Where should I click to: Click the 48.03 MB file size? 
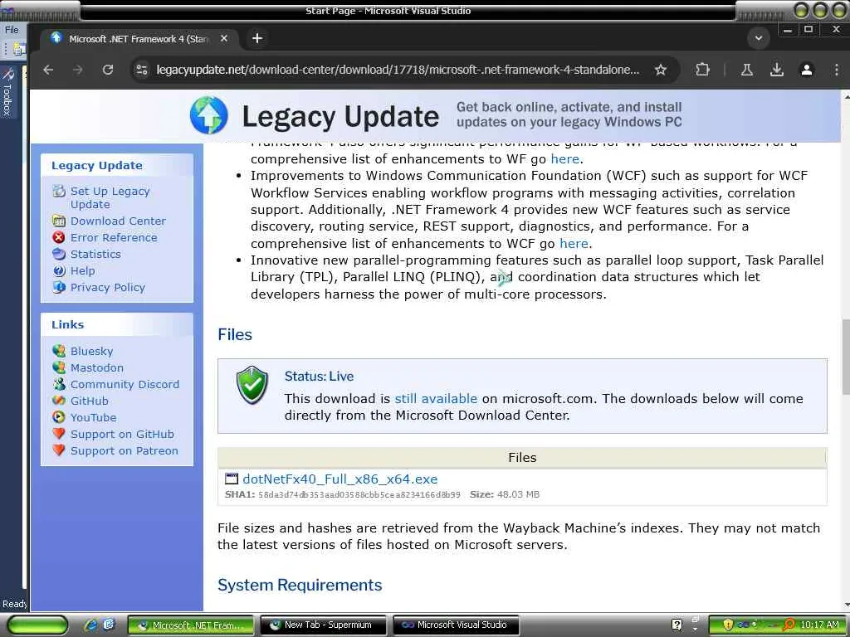(518, 494)
